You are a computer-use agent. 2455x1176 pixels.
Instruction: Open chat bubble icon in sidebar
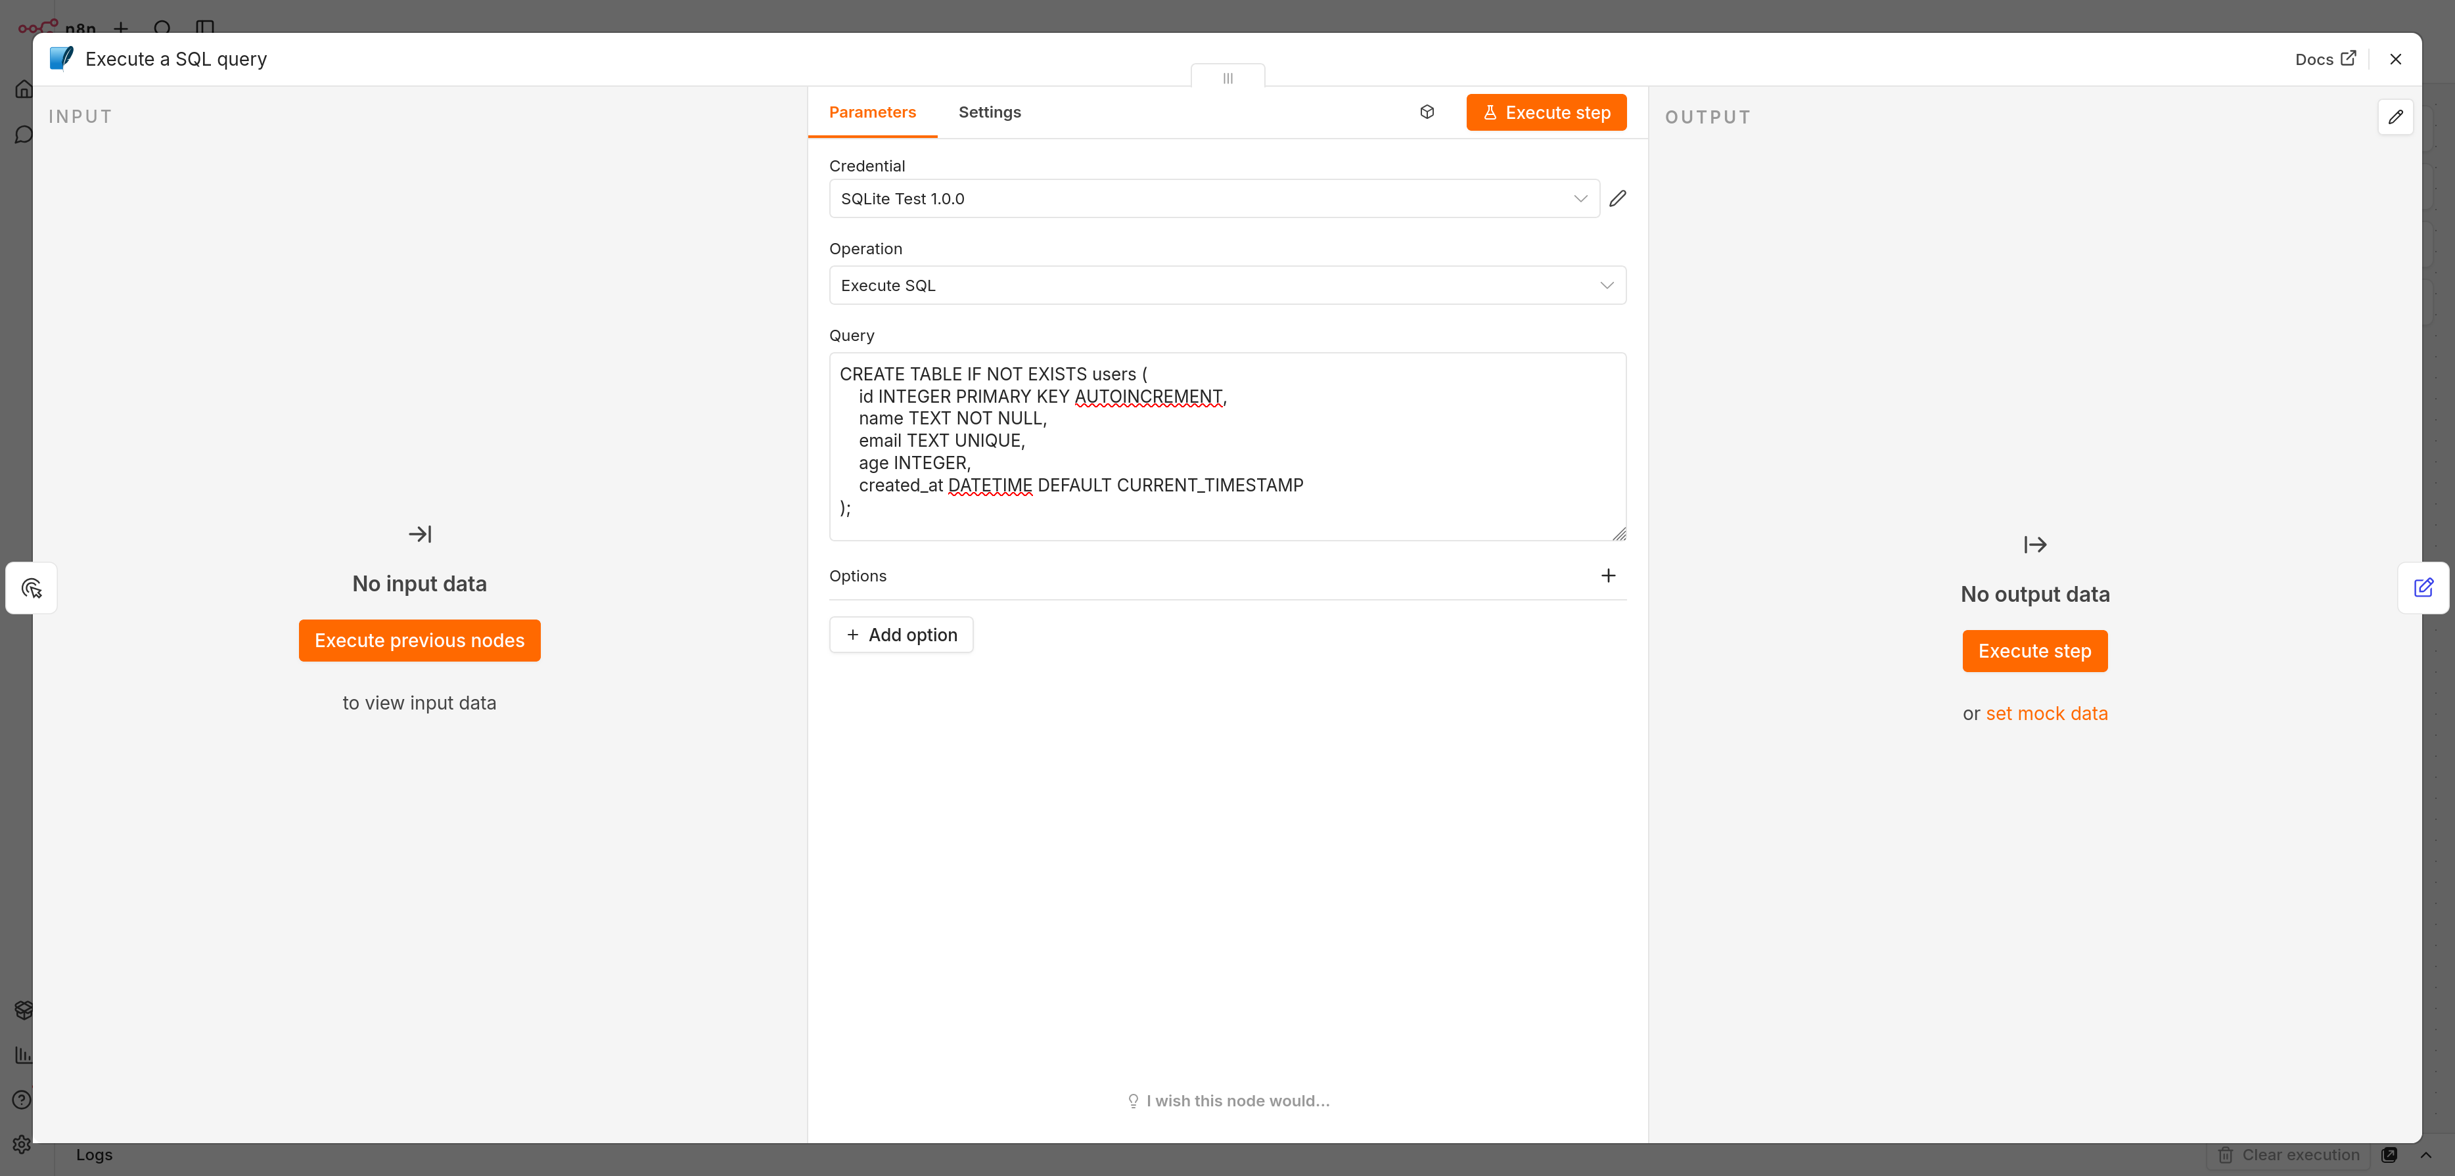click(23, 135)
